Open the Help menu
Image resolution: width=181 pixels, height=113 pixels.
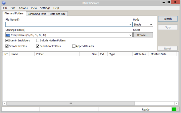point(56,8)
